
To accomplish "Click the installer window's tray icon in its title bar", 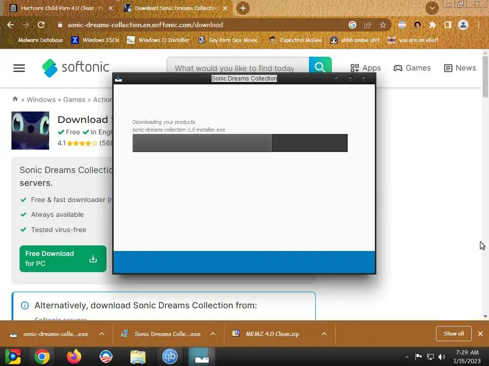I will click(118, 78).
